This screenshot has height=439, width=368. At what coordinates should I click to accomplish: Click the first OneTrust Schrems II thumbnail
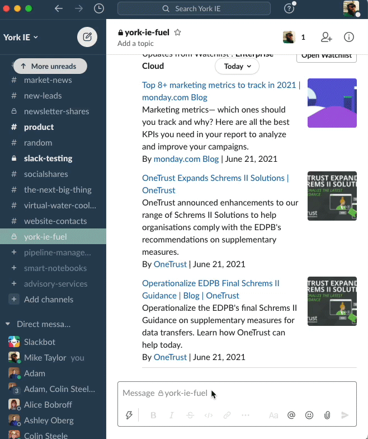[332, 196]
